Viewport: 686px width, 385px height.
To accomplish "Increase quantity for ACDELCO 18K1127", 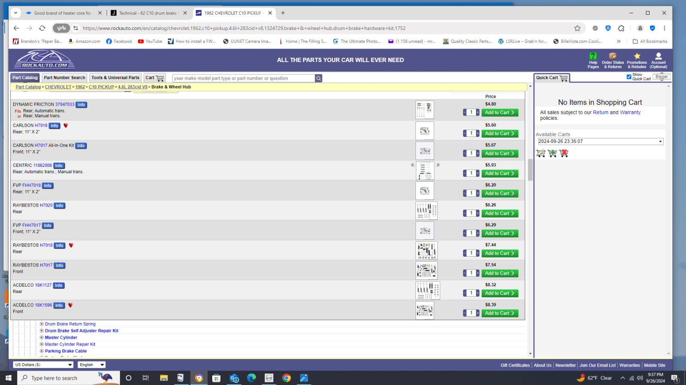I will [x=478, y=293].
